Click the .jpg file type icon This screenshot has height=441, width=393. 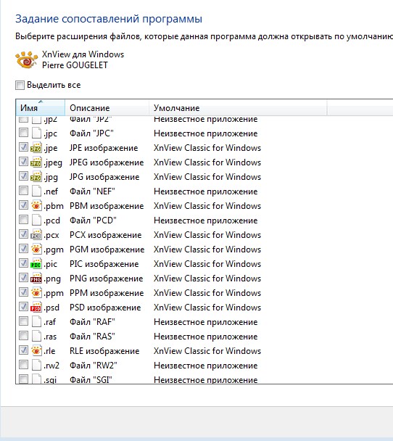pyautogui.click(x=36, y=177)
